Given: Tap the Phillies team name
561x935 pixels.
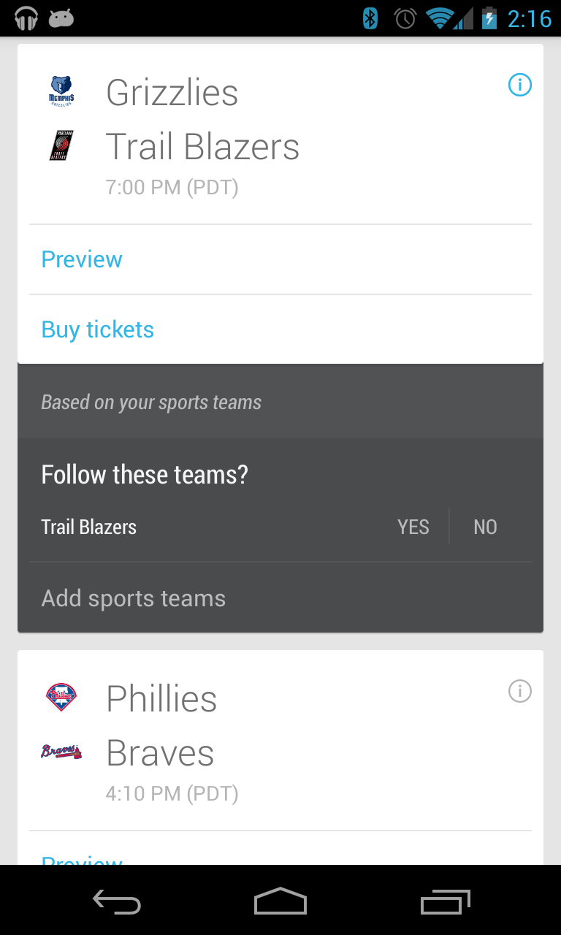Looking at the screenshot, I should coord(161,699).
